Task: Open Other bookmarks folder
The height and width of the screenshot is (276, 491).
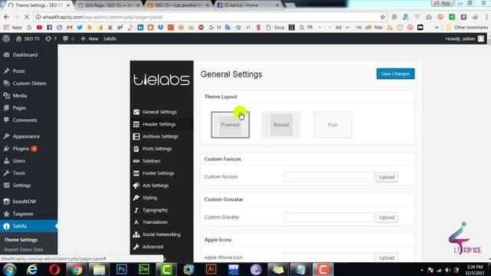Action: coord(467,28)
